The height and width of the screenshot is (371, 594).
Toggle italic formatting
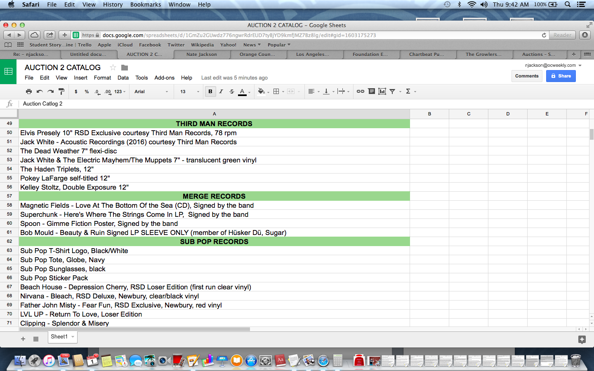pos(221,92)
